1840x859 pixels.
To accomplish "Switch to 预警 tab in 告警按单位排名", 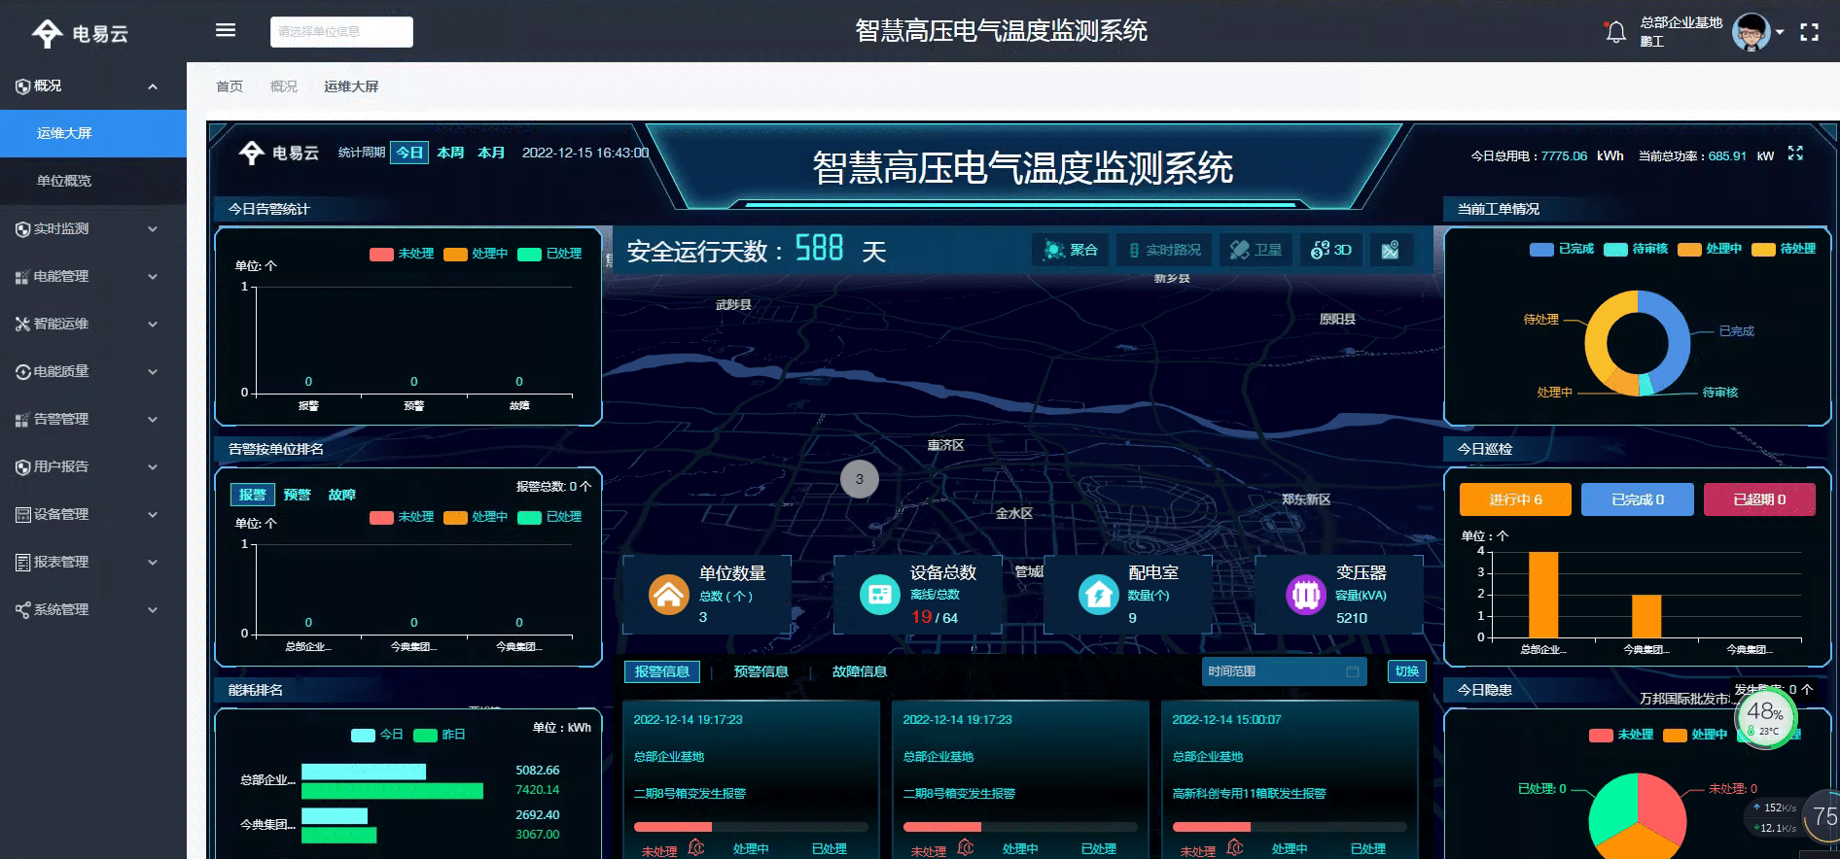I will 298,495.
